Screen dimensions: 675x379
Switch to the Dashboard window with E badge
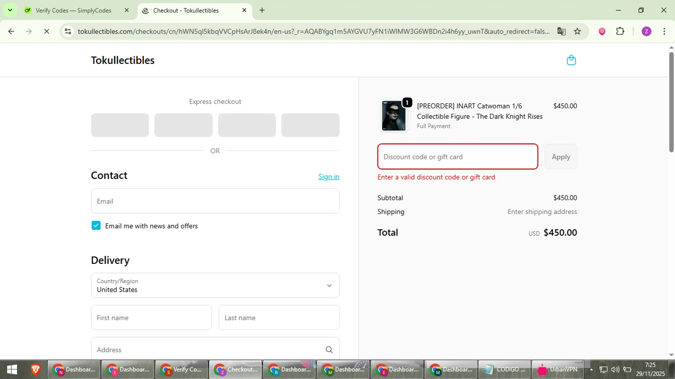tap(397, 370)
